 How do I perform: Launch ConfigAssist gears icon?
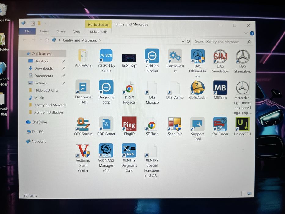pos(175,61)
